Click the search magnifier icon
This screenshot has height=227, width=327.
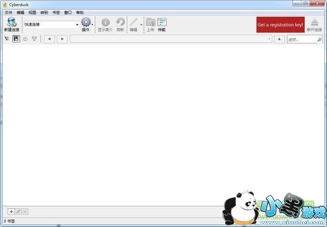point(319,39)
